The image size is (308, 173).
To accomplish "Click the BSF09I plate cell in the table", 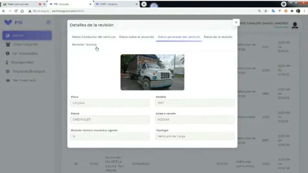I will pyautogui.click(x=222, y=164).
